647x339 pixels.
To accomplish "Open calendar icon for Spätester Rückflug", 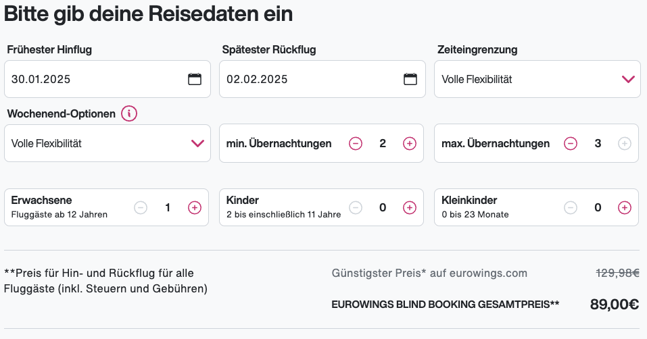I will click(410, 79).
